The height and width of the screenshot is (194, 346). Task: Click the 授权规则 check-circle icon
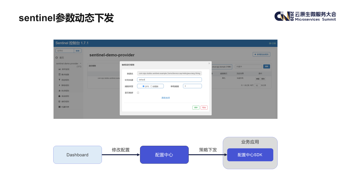pyautogui.click(x=59, y=102)
